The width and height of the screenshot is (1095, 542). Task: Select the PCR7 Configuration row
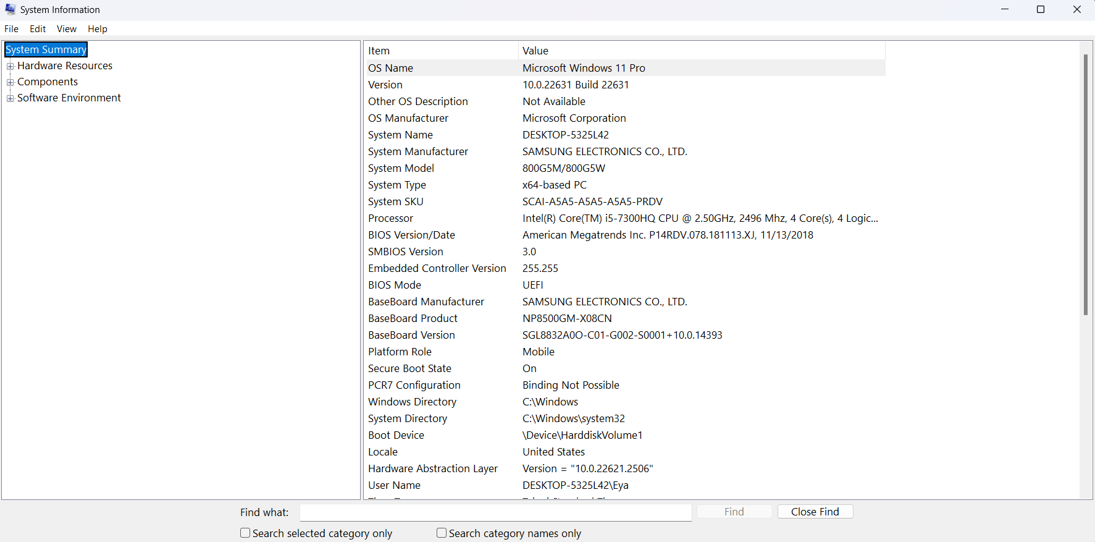[624, 385]
